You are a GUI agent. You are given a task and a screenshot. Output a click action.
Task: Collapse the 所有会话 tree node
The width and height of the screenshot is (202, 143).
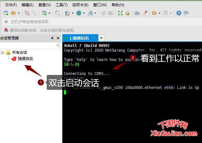pos(2,53)
